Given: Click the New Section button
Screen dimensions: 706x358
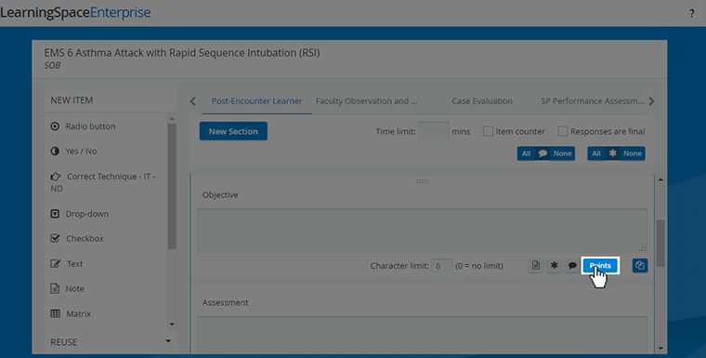Looking at the screenshot, I should (233, 131).
